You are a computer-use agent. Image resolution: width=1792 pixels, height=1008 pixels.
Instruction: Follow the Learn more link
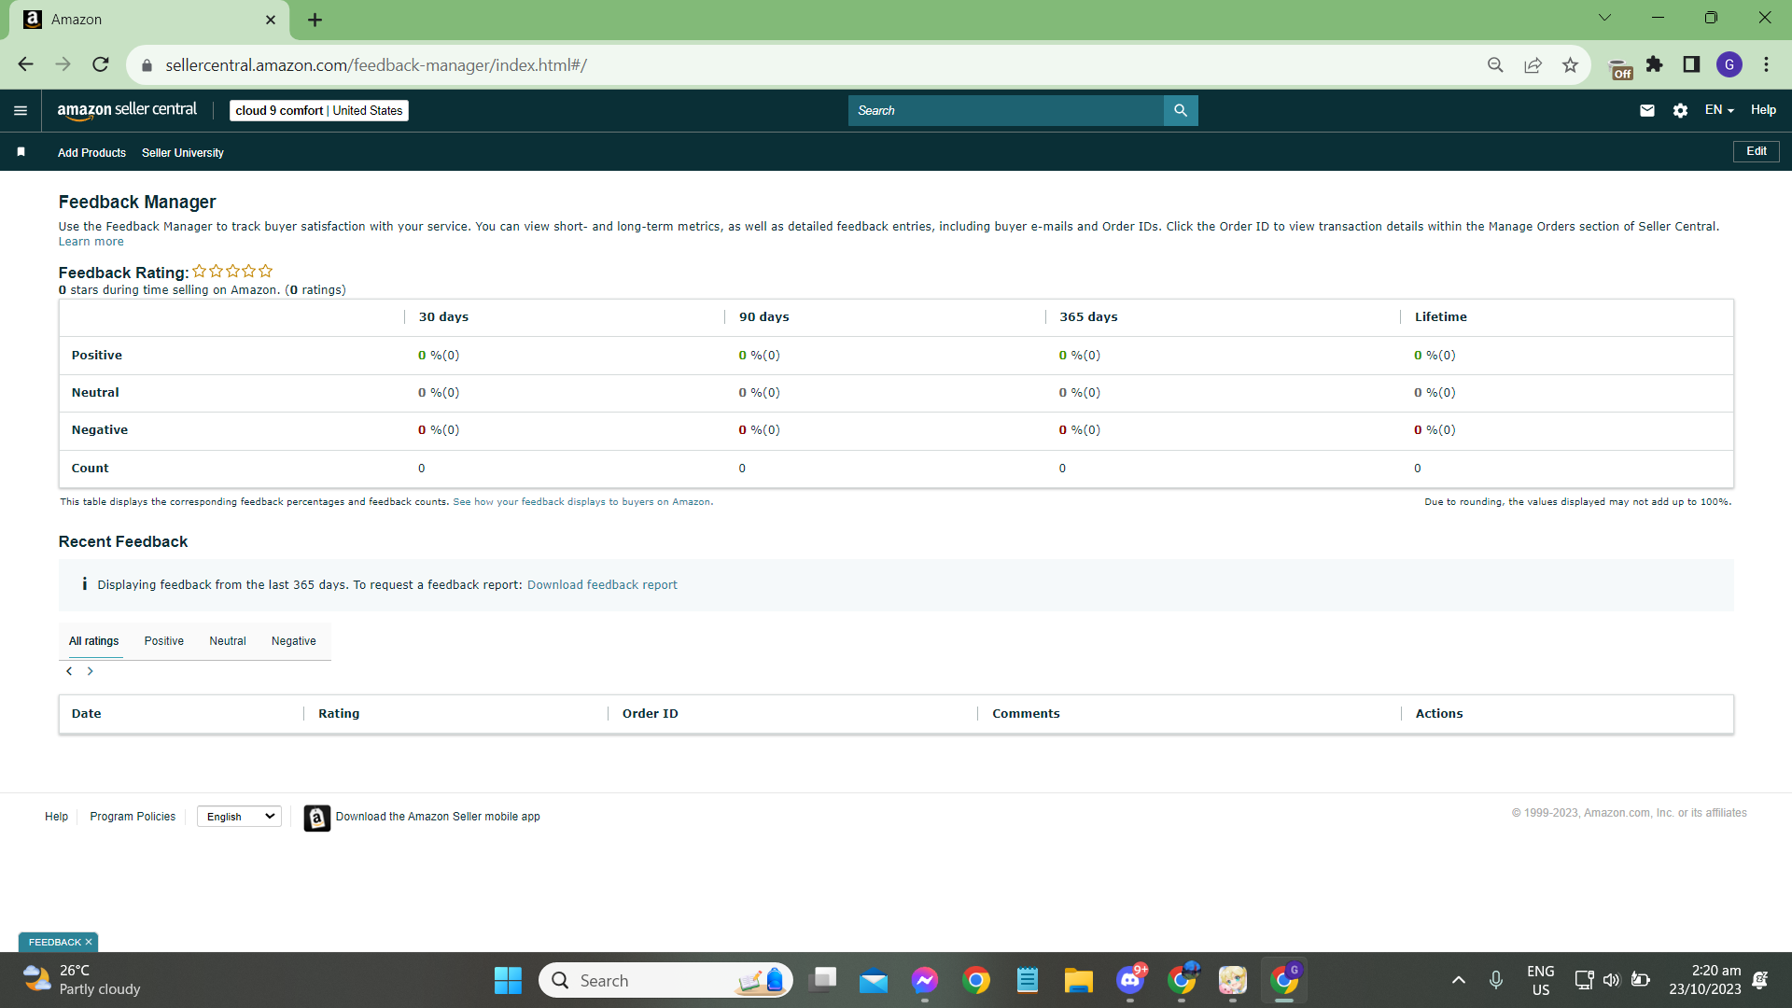point(91,242)
